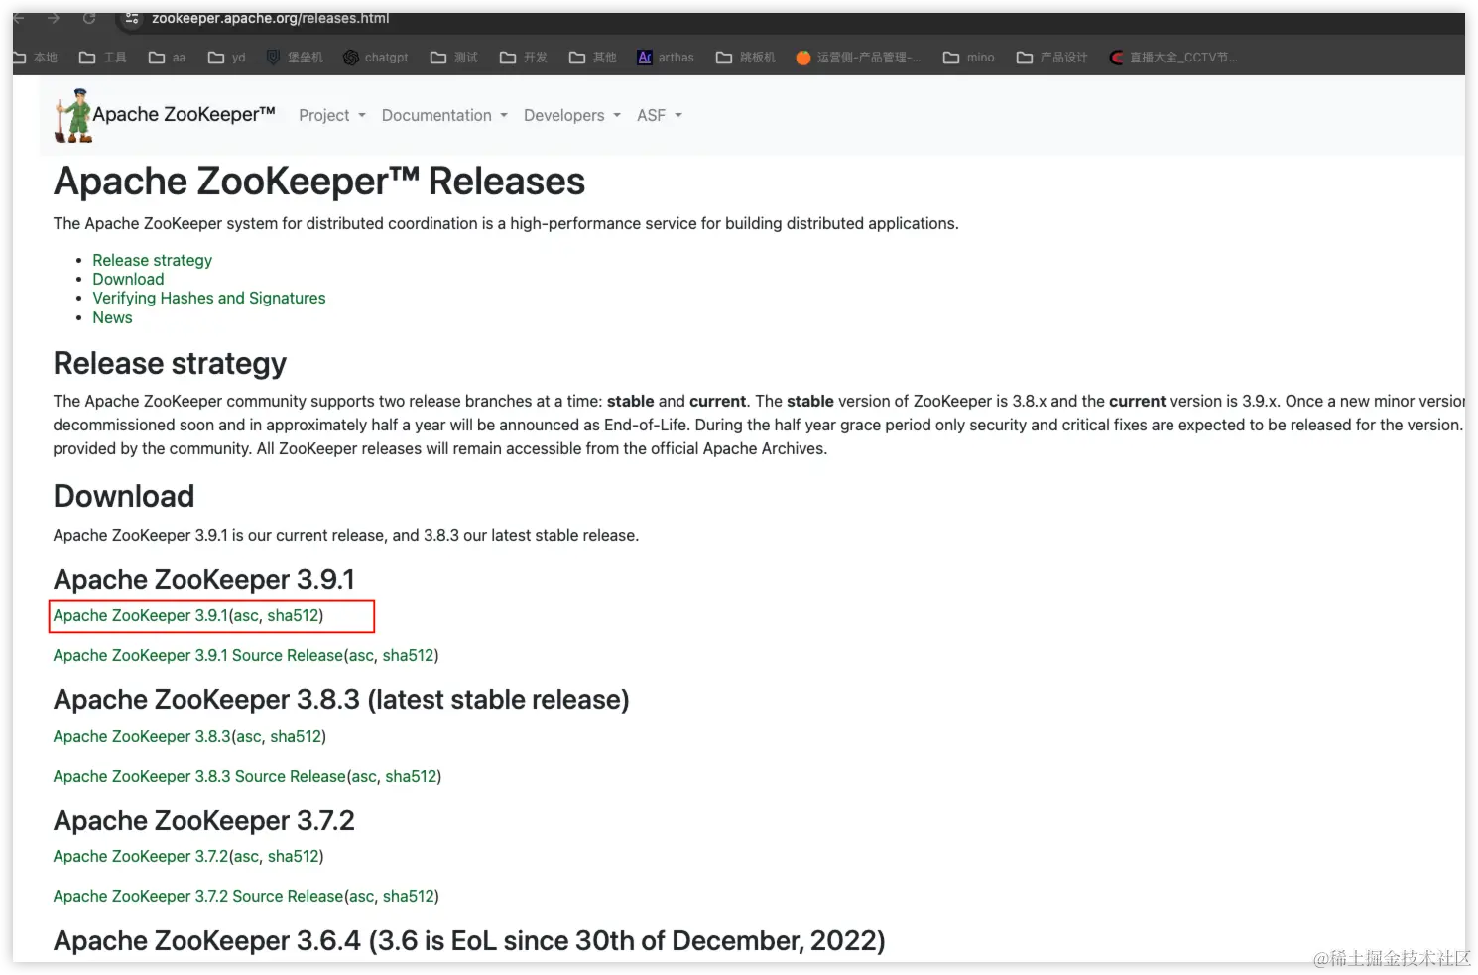Screen dimensions: 1478x975
Task: Download Apache ZooKeeper 3.7.2 Source Release
Action: coord(198,897)
